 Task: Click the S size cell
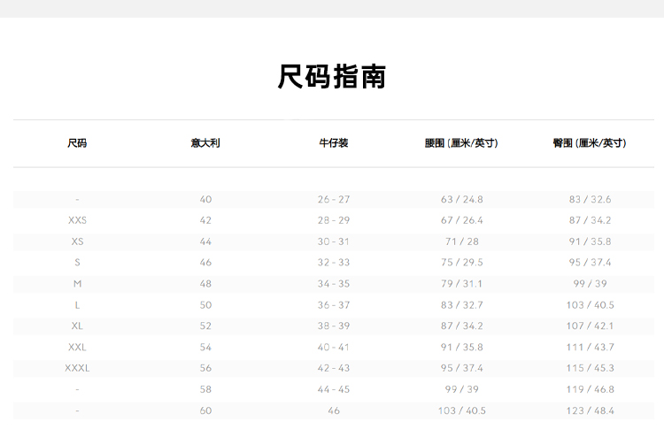(x=77, y=263)
